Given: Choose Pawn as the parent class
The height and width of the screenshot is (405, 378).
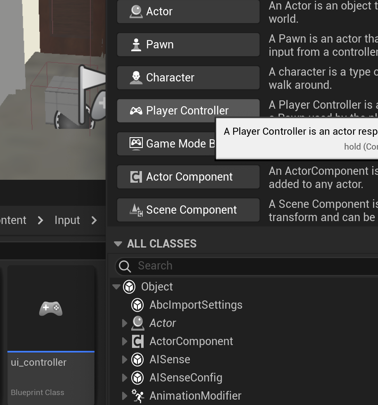Looking at the screenshot, I should click(188, 45).
